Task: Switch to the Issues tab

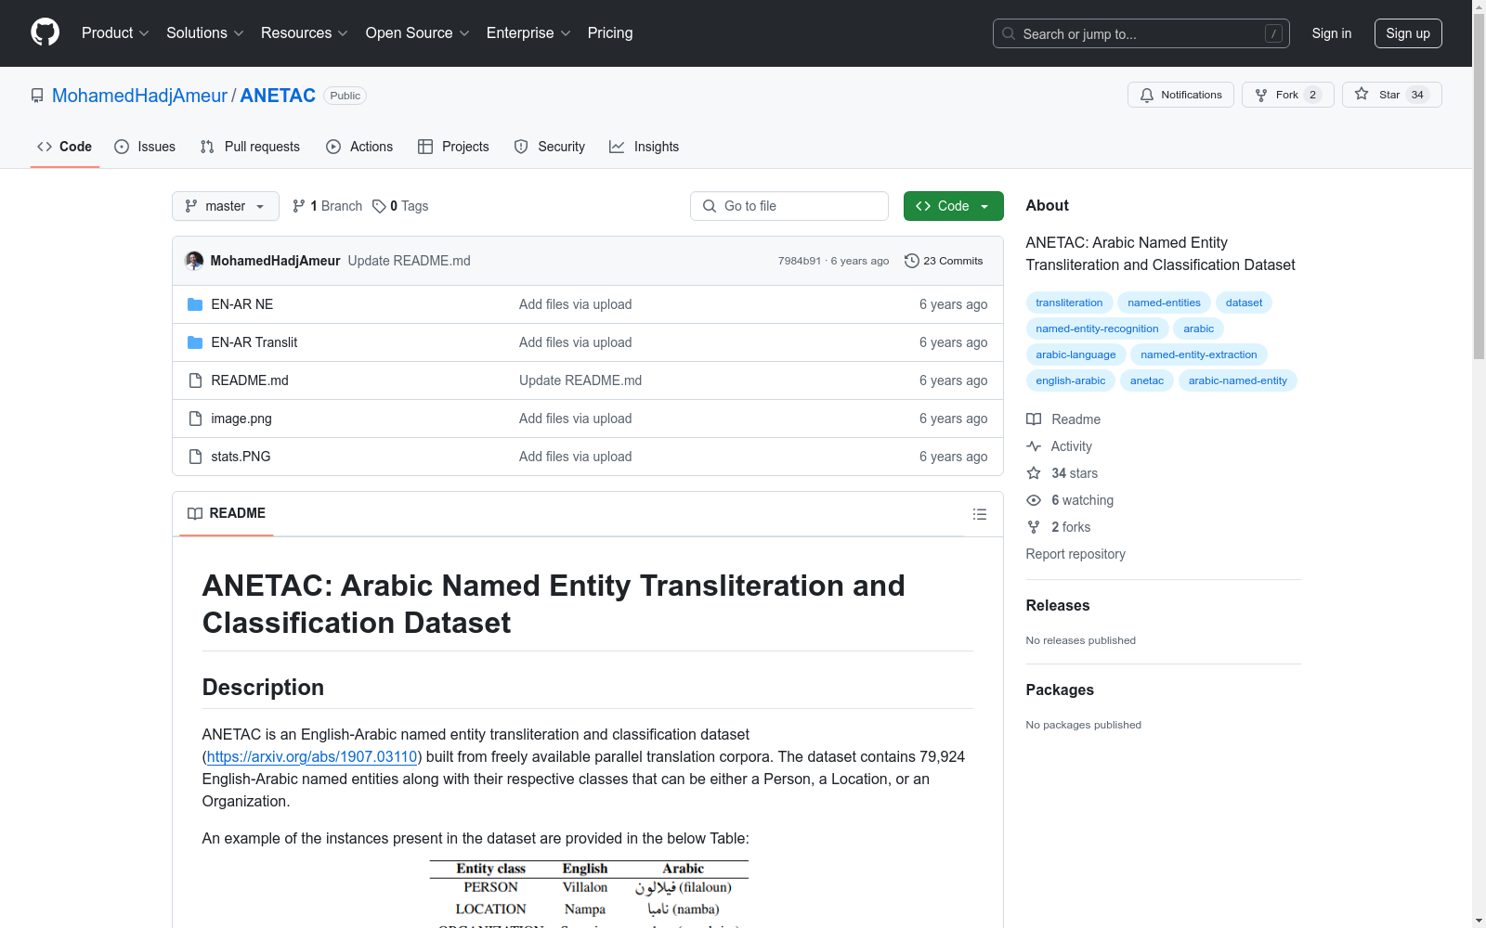Action: [x=145, y=147]
